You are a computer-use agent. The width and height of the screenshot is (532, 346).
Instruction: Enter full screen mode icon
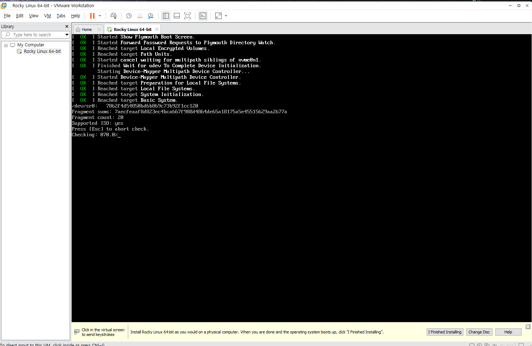(188, 16)
